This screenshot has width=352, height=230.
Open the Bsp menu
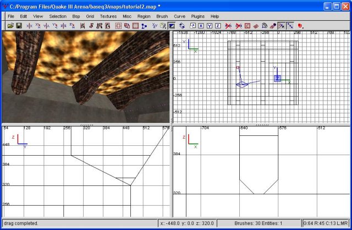coord(76,17)
